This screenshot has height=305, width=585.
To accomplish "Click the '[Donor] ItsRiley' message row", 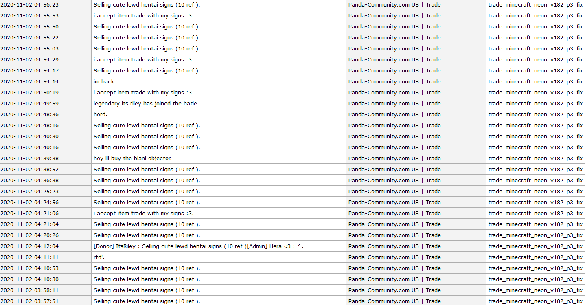I will click(198, 246).
